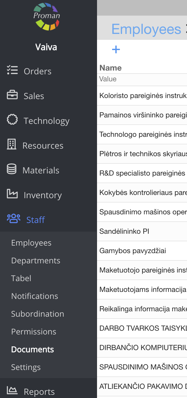
Task: Click the Resources building icon
Action: pyautogui.click(x=12, y=145)
